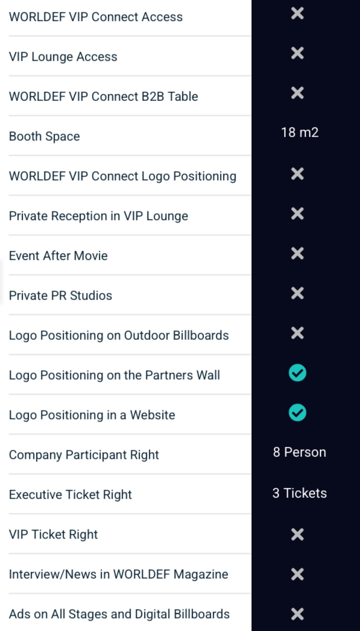Viewport: 360px width, 631px height.
Task: Click the X icon for Private Reception in VIP Lounge
Action: (x=297, y=214)
